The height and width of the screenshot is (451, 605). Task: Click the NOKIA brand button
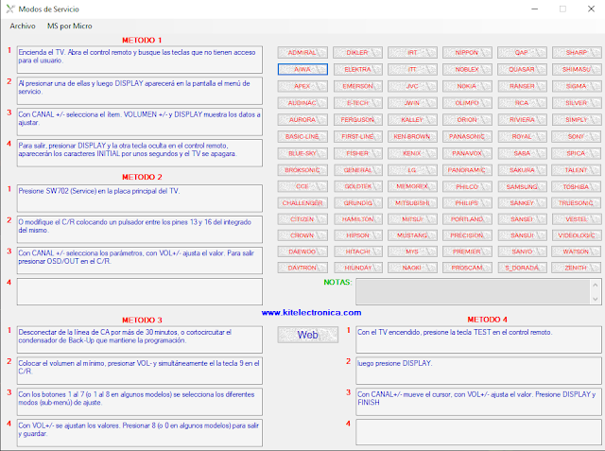pyautogui.click(x=467, y=86)
